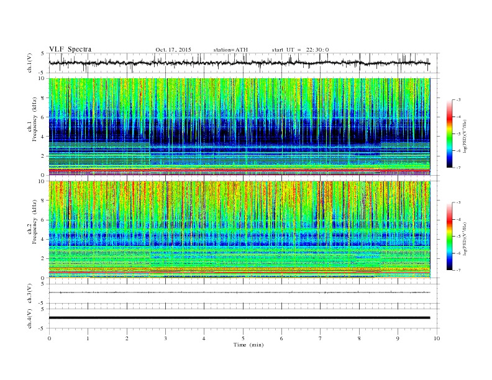
Task: Click the "2" kHz tick of the ch.1 spectrogram
Action: [43, 156]
